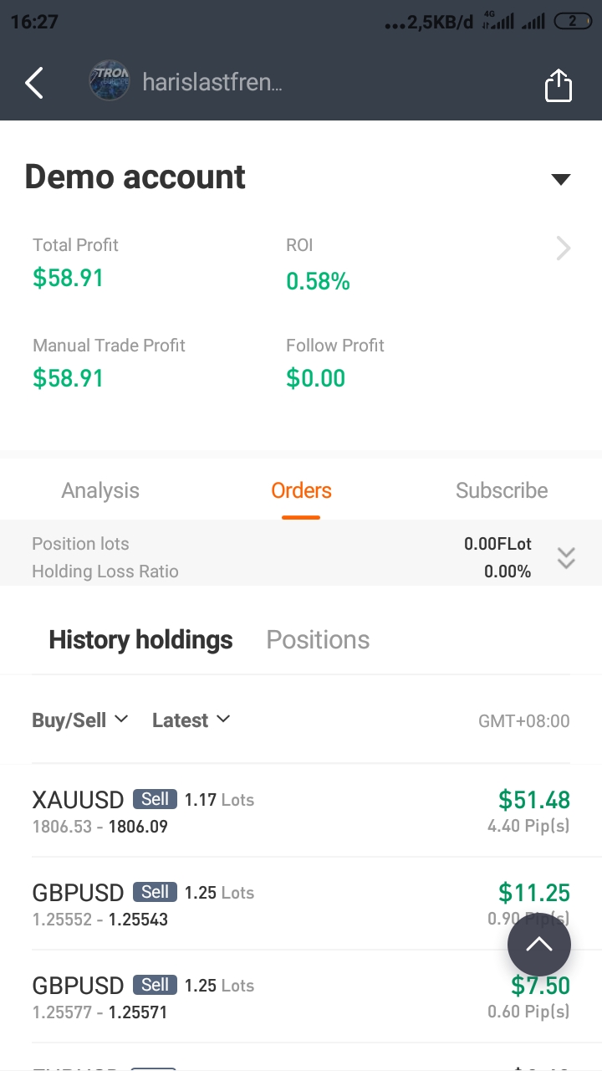Tap the Total Profit $58.91 value
The height and width of the screenshot is (1071, 602).
tap(68, 278)
